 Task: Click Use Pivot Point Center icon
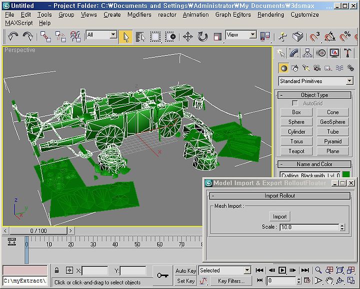[x=265, y=36]
